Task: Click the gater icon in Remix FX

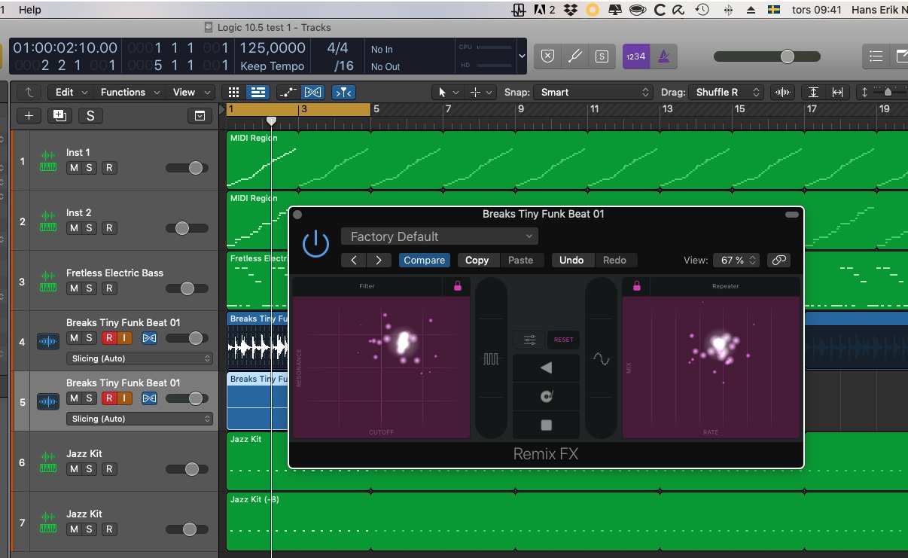Action: tap(491, 359)
